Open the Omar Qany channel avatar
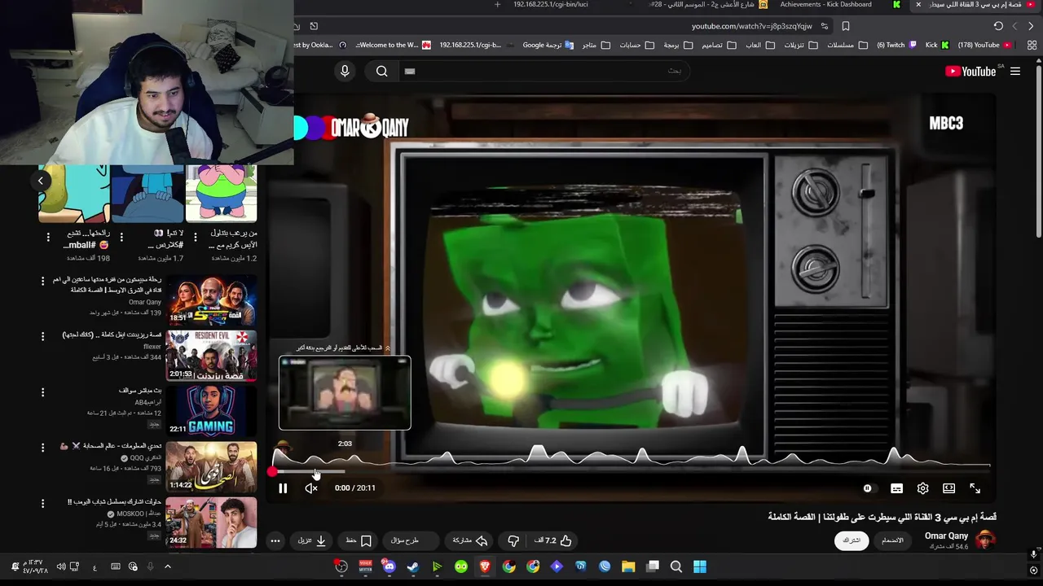Screen dimensions: 1043x586 point(986,540)
